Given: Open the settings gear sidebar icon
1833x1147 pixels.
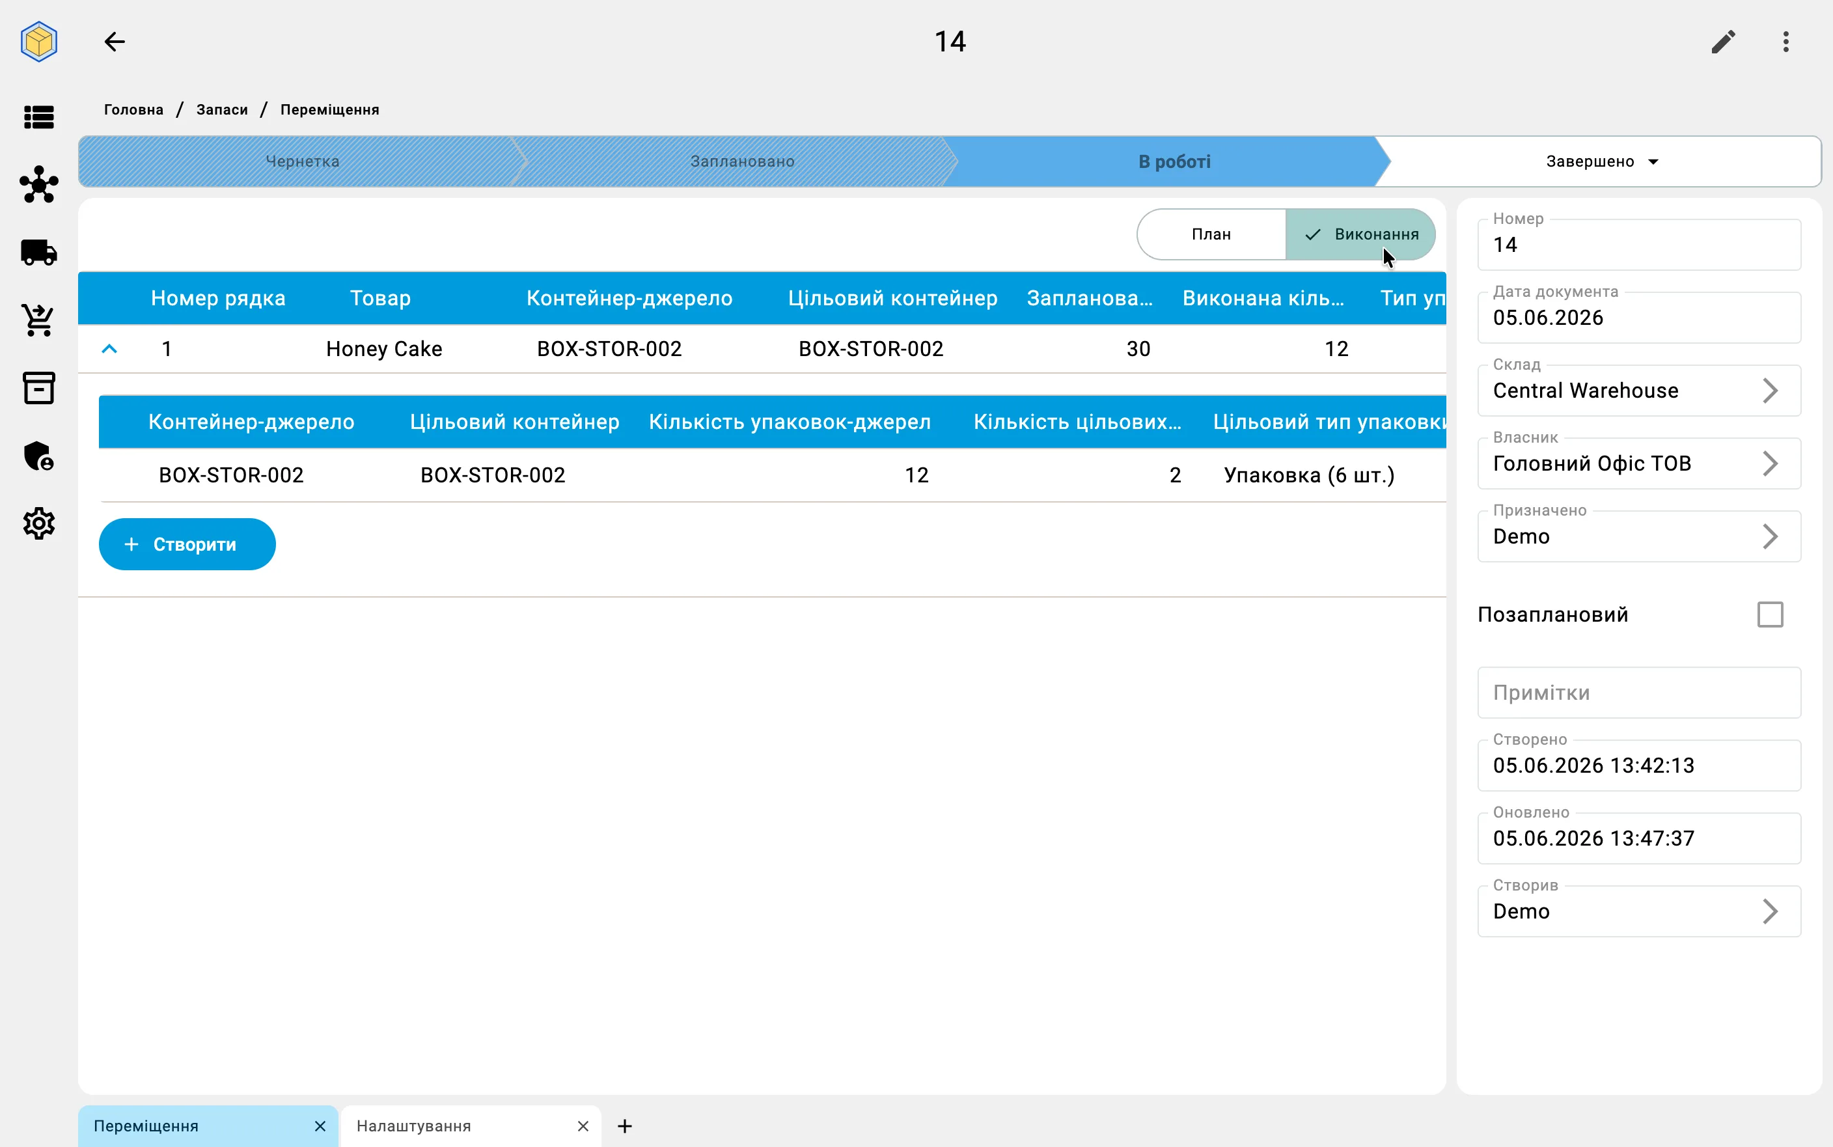Looking at the screenshot, I should pos(38,523).
